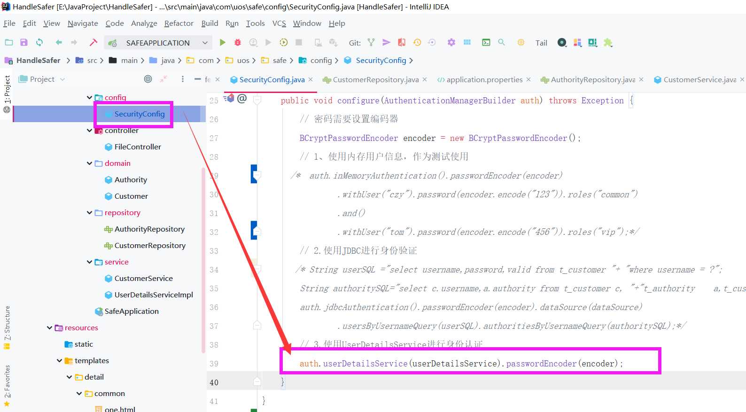This screenshot has height=412, width=746.
Task: Open Project Structure grid icon
Action: 467,42
